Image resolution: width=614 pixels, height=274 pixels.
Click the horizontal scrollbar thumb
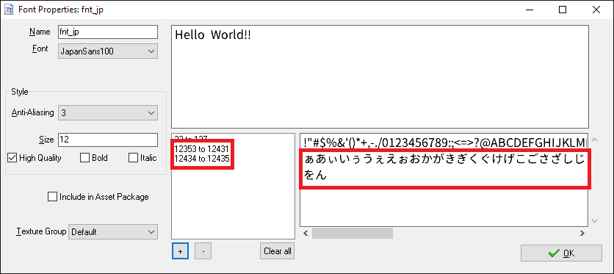[353, 234]
